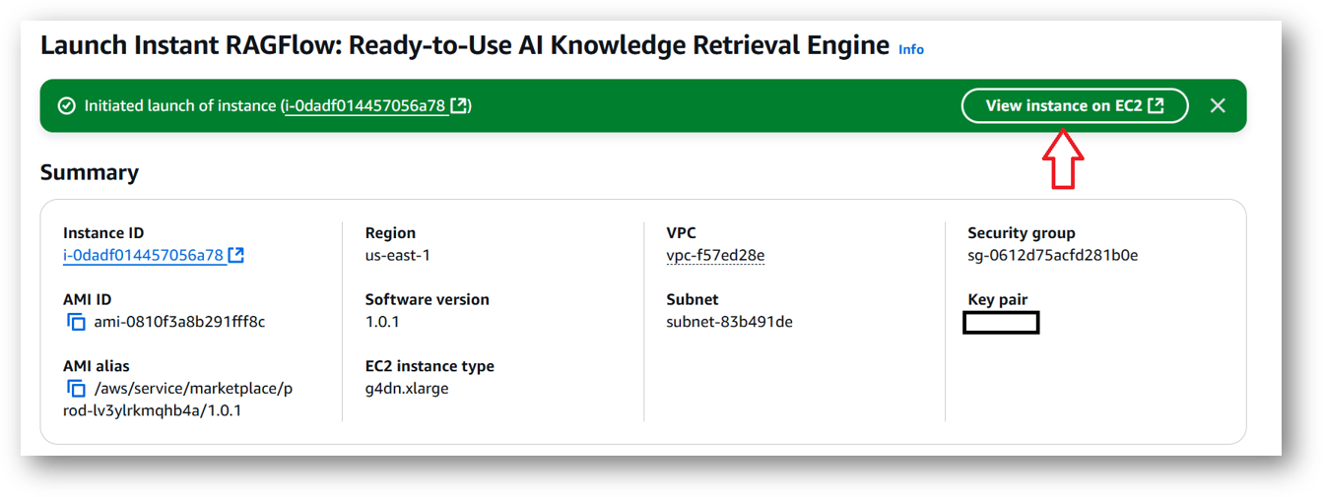The width and height of the screenshot is (1323, 497).
Task: Select software version 1.0.1 text
Action: point(382,322)
